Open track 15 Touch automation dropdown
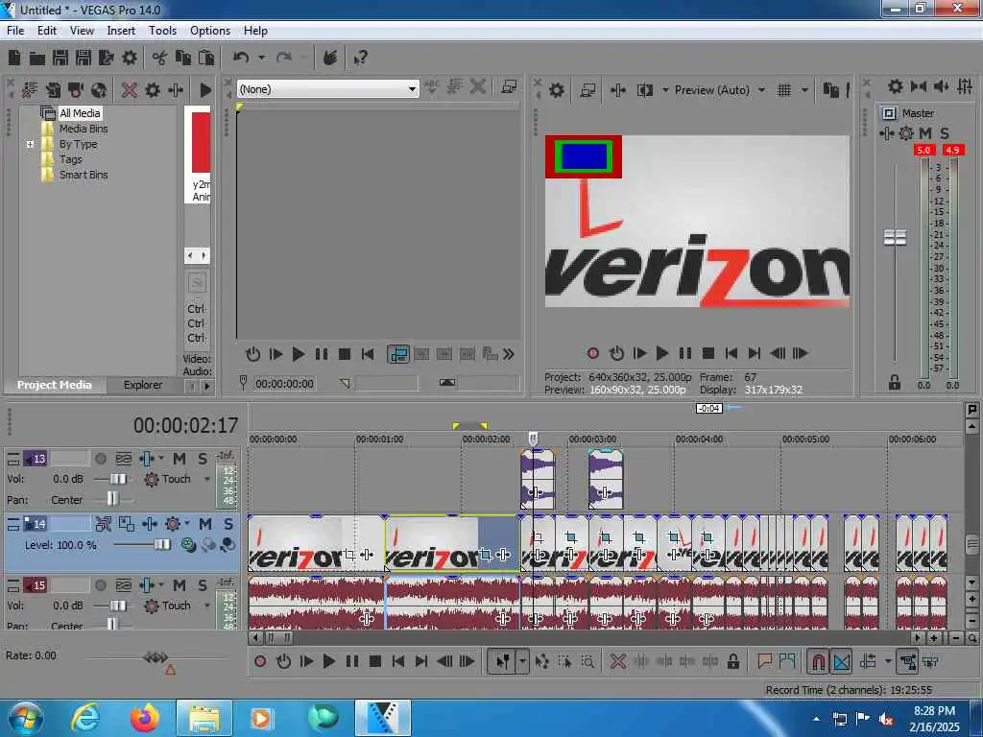This screenshot has height=737, width=983. [x=207, y=606]
